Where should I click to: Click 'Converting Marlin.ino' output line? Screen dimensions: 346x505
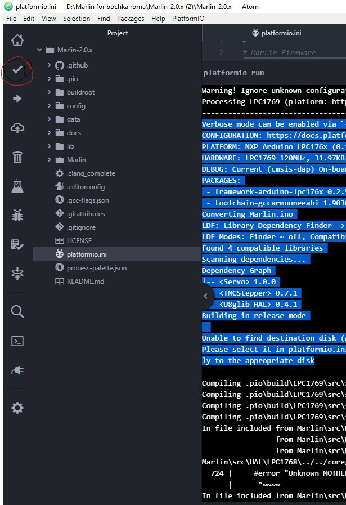pos(248,214)
